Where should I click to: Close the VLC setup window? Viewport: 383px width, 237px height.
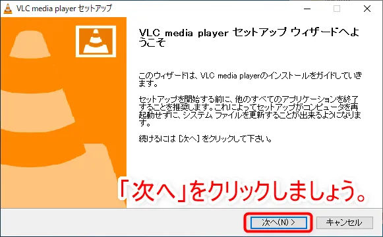tap(367, 9)
